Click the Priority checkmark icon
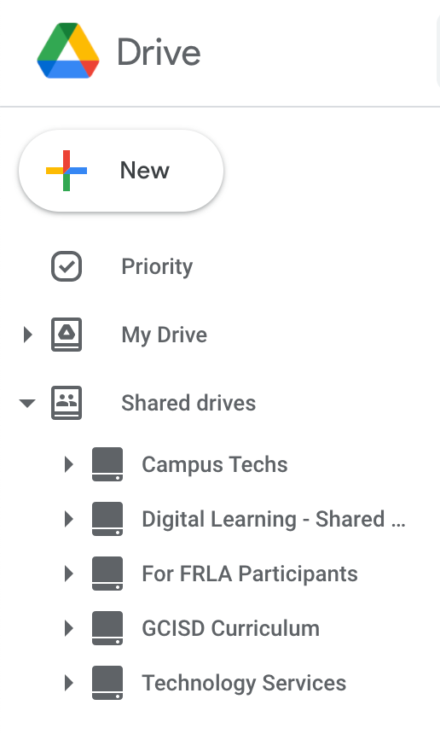This screenshot has width=440, height=734. 67,266
